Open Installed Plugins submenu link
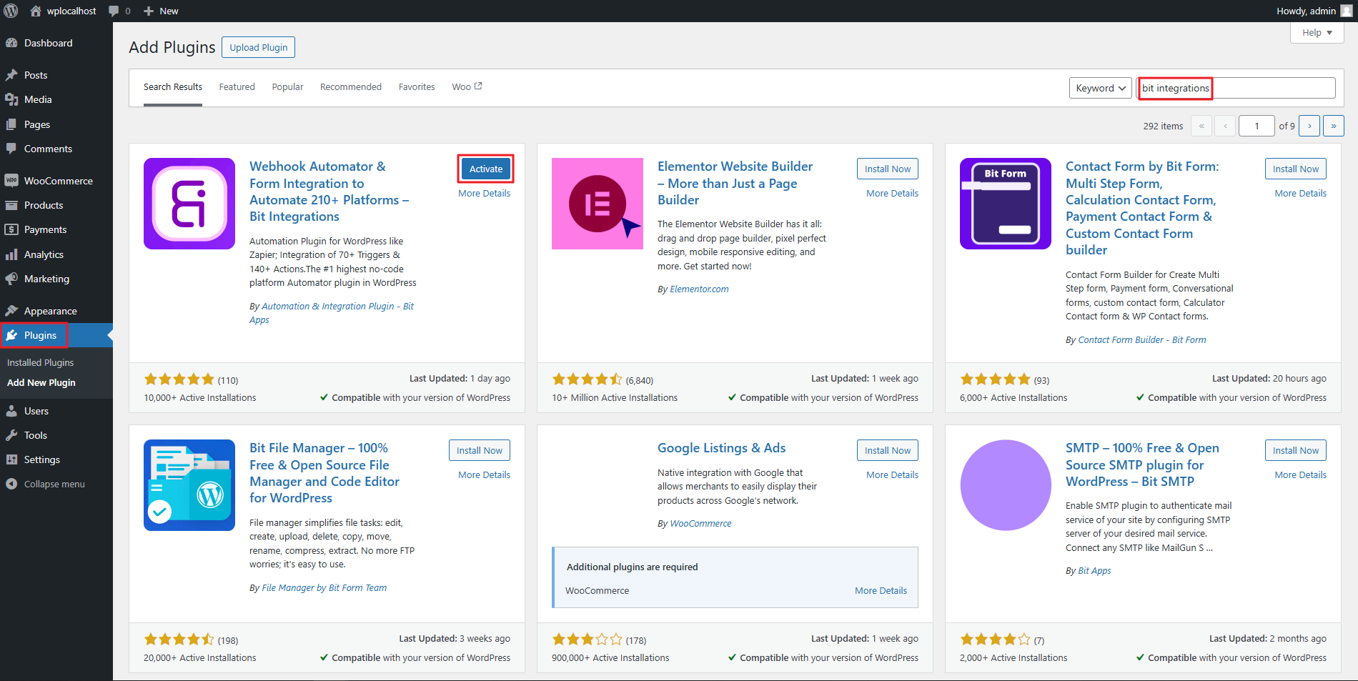The width and height of the screenshot is (1358, 681). tap(40, 362)
